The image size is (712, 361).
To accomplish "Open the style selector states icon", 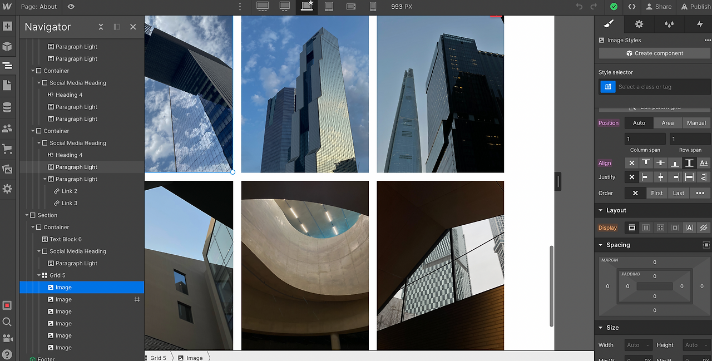I will pyautogui.click(x=607, y=87).
